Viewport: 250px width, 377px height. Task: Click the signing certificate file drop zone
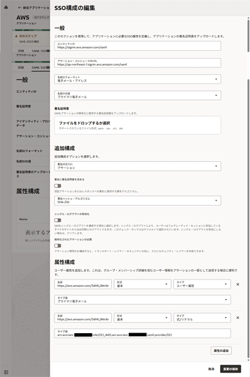click(137, 125)
